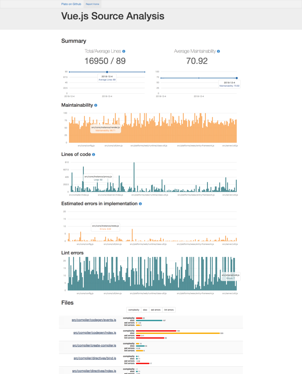
Task: Open the Plato on Github link
Action: click(x=71, y=4)
